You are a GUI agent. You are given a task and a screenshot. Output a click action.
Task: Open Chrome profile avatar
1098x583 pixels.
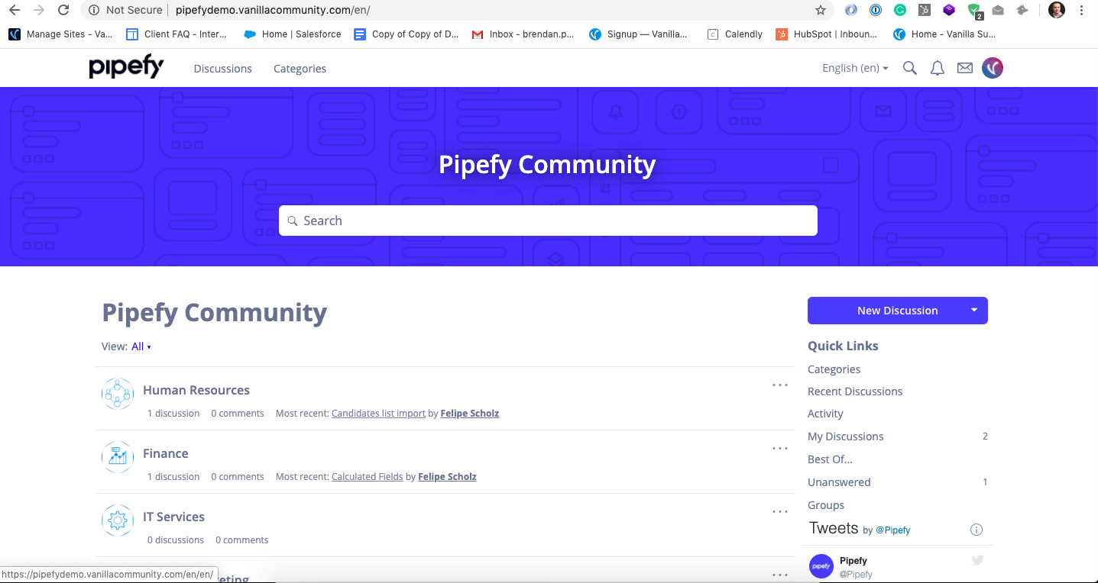click(x=1057, y=10)
